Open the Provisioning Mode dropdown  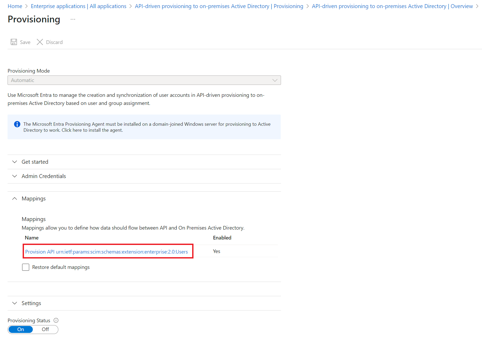[x=144, y=80]
